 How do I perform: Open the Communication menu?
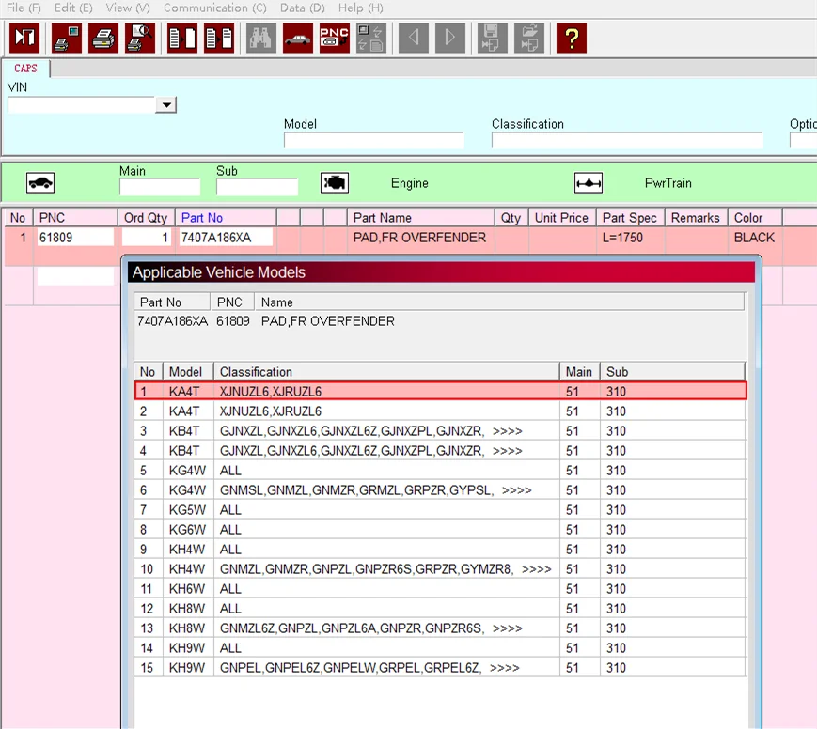pyautogui.click(x=214, y=8)
